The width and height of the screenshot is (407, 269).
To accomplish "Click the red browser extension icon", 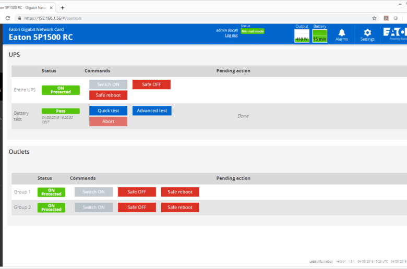I will pos(386,18).
